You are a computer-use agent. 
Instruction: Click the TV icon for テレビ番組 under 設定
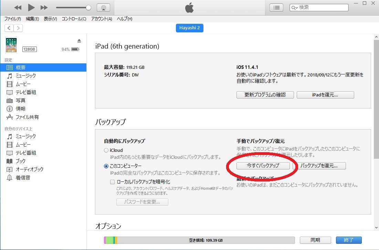[x=9, y=92]
